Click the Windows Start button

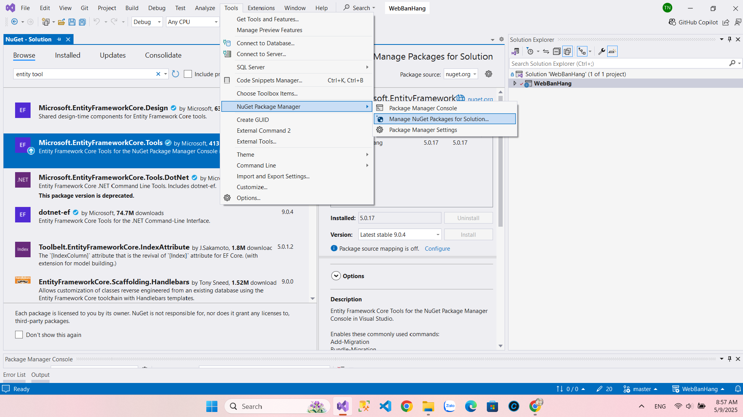(212, 406)
